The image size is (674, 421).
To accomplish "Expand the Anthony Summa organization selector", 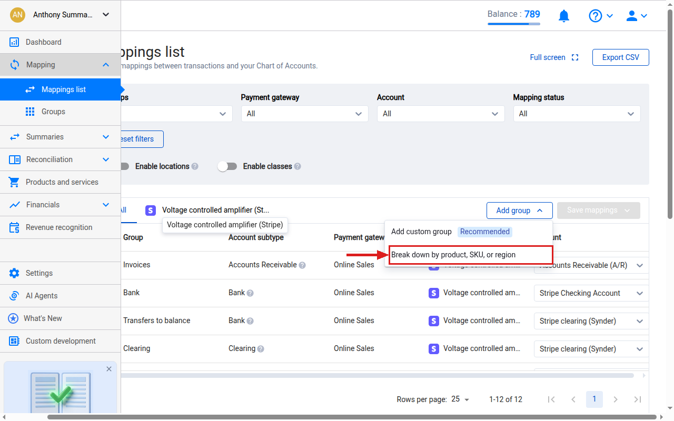I will 106,15.
